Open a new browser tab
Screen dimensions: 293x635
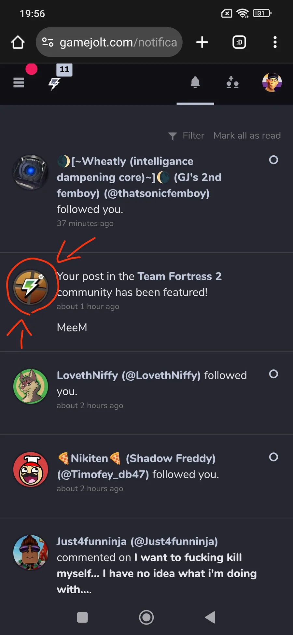(202, 42)
